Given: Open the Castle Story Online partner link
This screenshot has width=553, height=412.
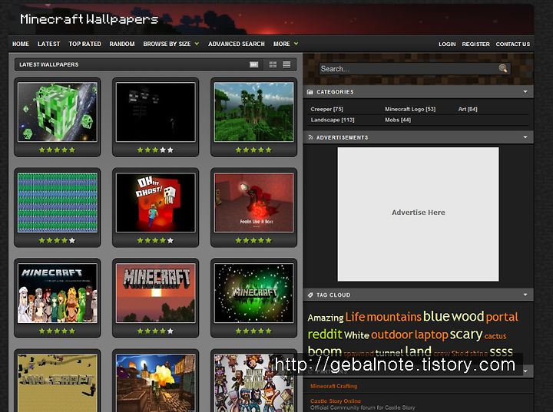Looking at the screenshot, I should 336,401.
